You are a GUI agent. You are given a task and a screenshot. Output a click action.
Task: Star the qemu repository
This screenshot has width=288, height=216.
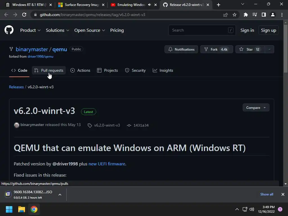pos(250,49)
